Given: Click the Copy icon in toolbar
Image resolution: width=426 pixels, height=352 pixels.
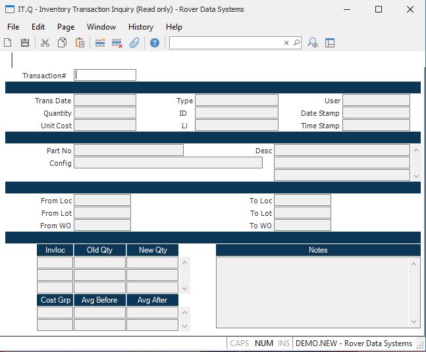Looking at the screenshot, I should tap(62, 43).
